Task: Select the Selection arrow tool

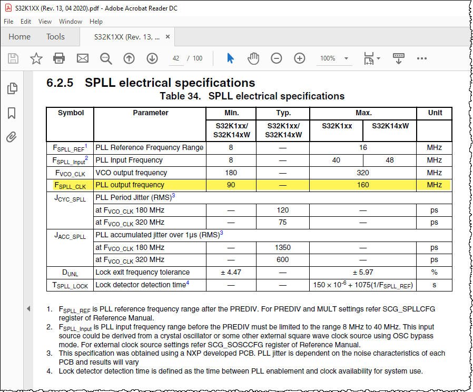Action: pos(230,58)
